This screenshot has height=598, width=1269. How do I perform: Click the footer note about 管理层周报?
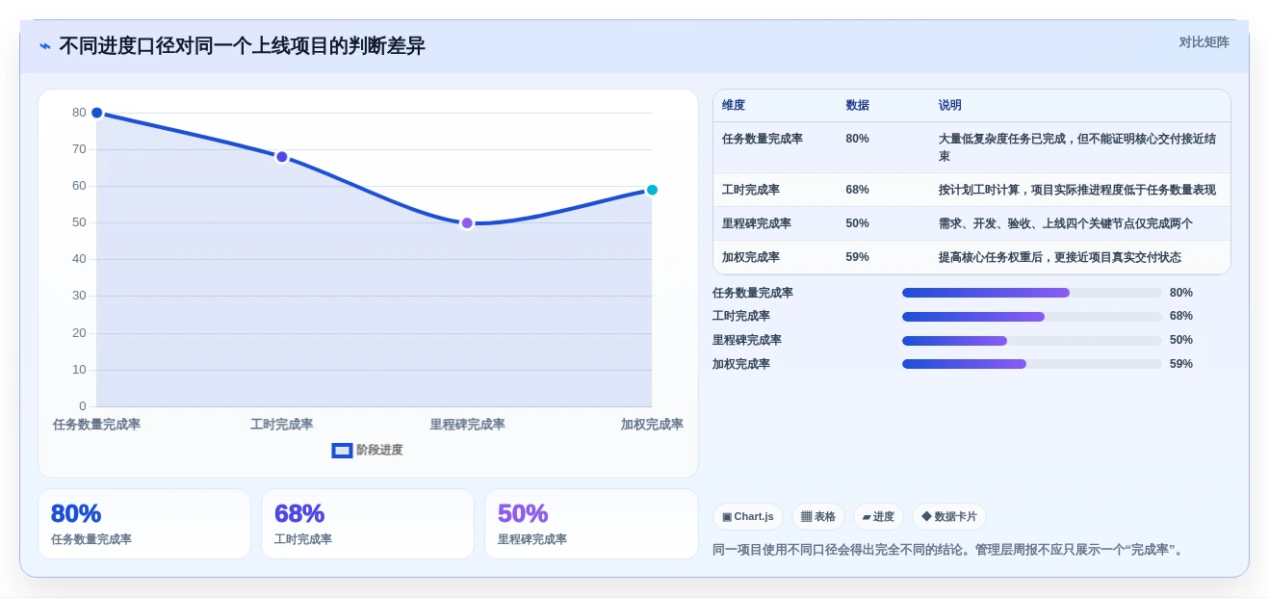[x=949, y=550]
